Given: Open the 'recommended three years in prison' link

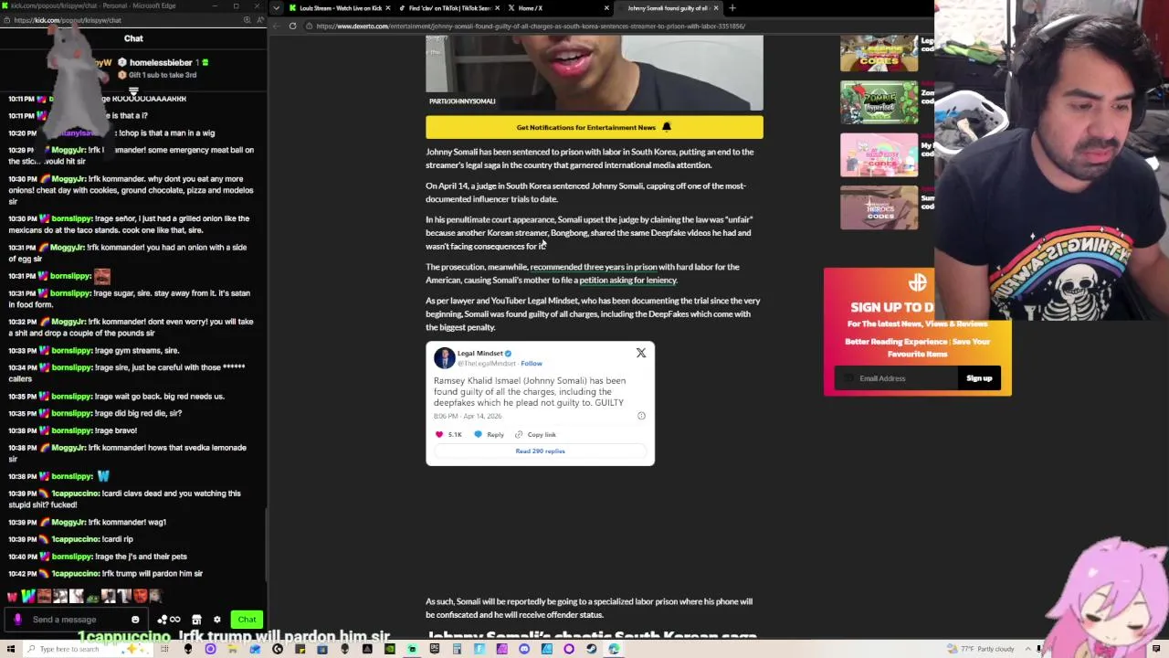Looking at the screenshot, I should (594, 267).
